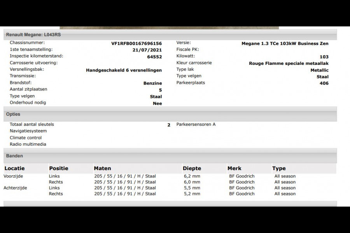Click the Navigatiesysteem option

point(28,131)
